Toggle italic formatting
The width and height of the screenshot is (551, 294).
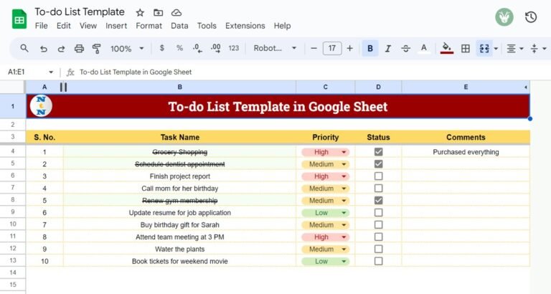point(387,49)
